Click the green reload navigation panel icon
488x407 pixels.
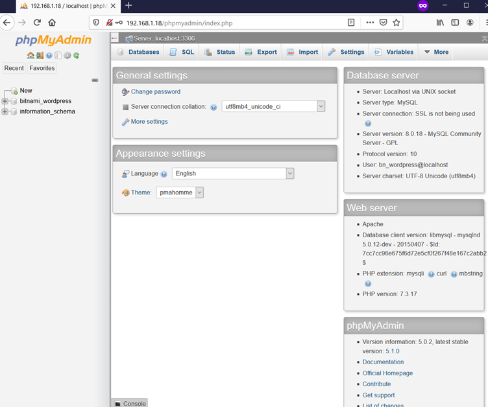[x=77, y=56]
